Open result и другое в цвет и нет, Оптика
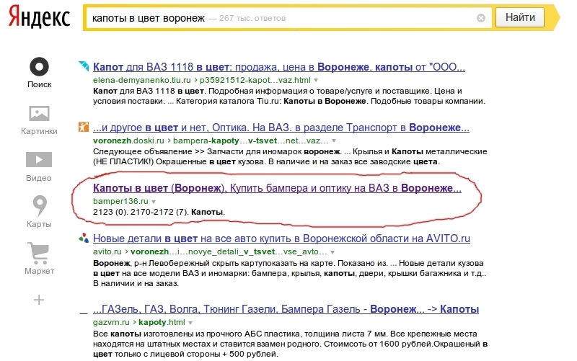Viewport: 577px width, 361px height. 281,128
